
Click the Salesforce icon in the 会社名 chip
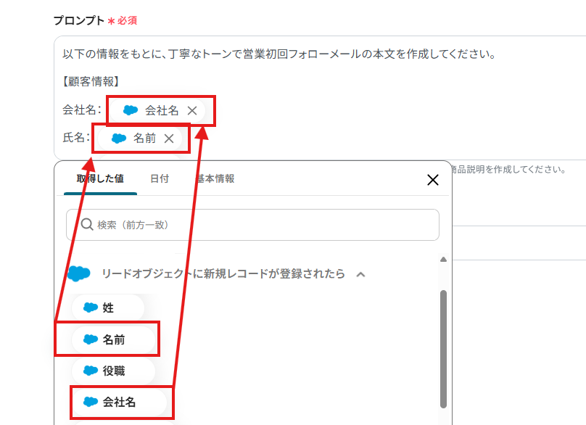131,111
